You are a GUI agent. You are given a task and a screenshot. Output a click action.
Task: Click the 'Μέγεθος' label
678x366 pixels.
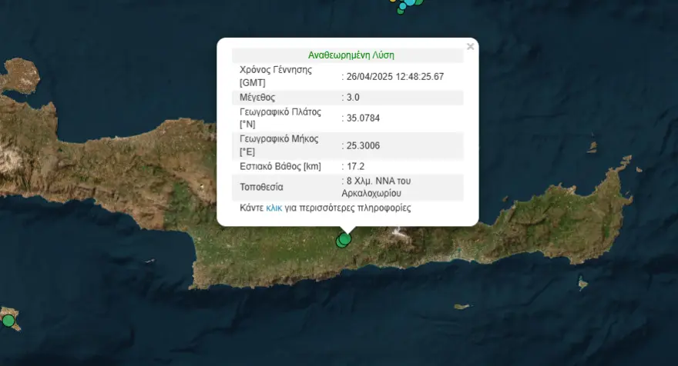click(257, 98)
